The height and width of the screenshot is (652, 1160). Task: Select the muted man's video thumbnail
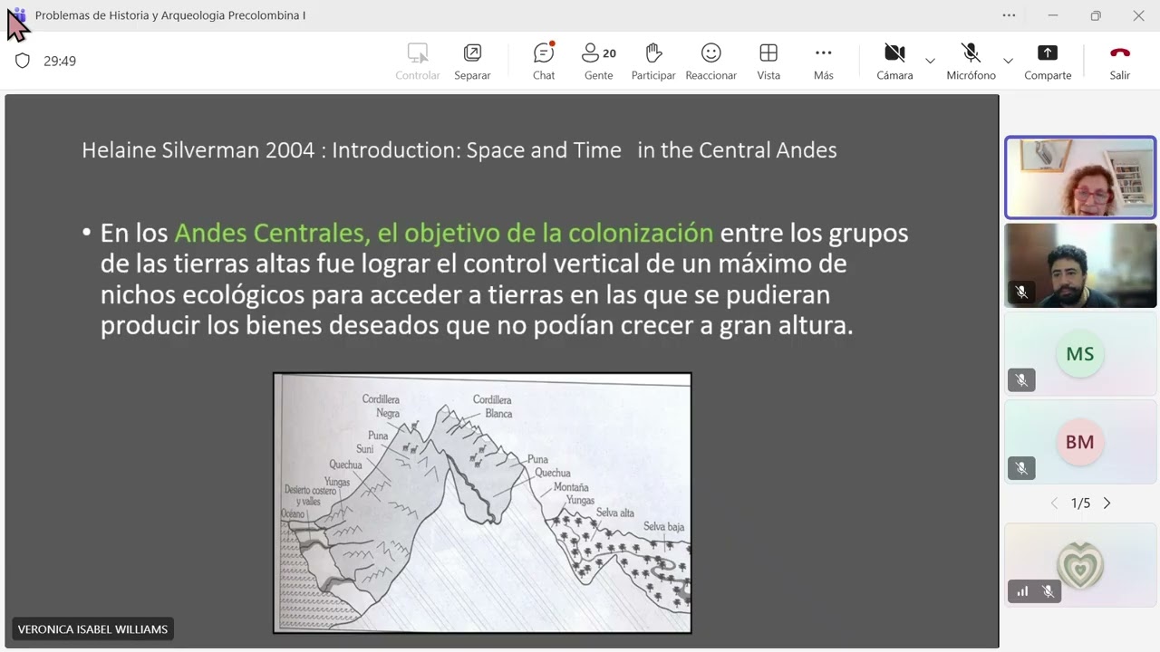[x=1080, y=266]
